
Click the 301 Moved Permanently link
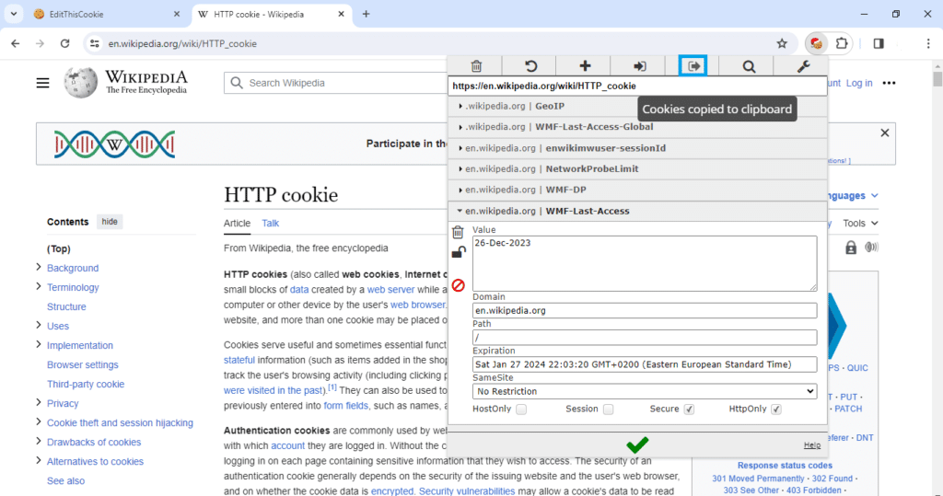(x=758, y=479)
